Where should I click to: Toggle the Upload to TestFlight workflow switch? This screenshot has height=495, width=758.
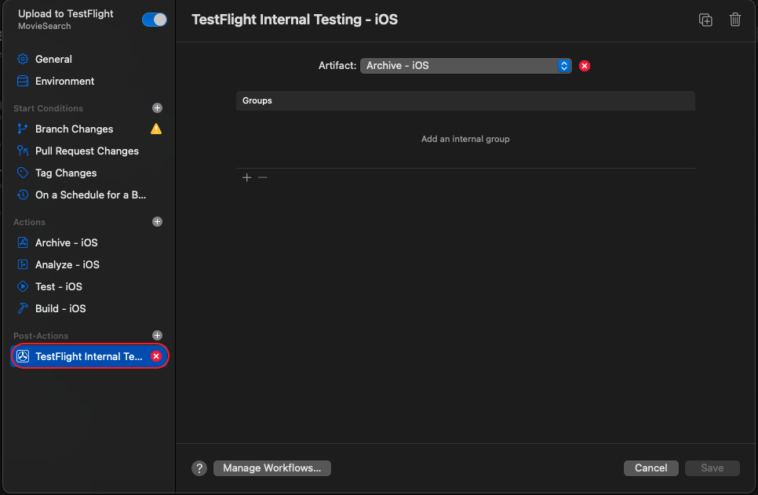tap(155, 20)
